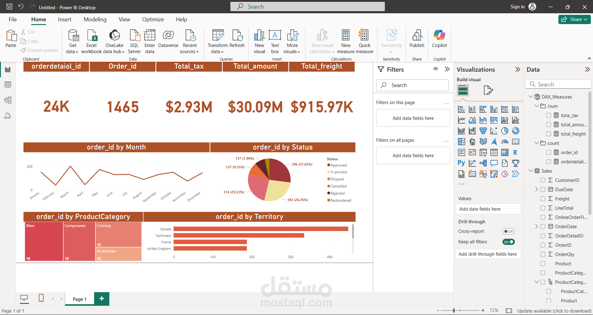Select the Page 1 tab
Screen dimensions: 593x315
point(80,299)
